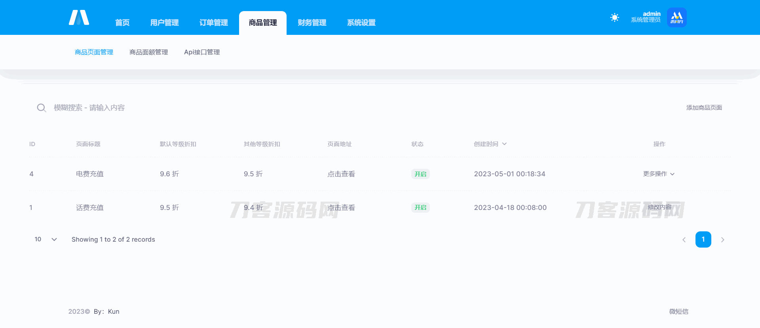Open the admin avatar menu
This screenshot has height=328, width=760.
coord(676,17)
